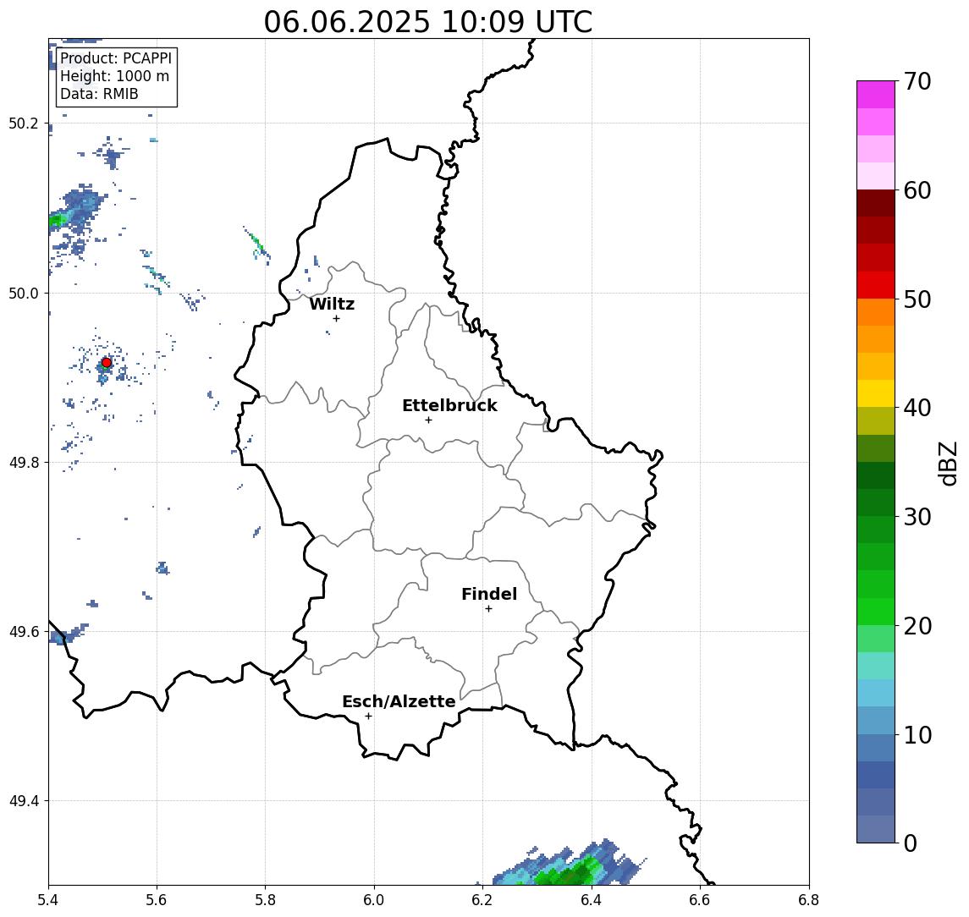Click the 0 dBZ colorbar label

pyautogui.click(x=911, y=843)
